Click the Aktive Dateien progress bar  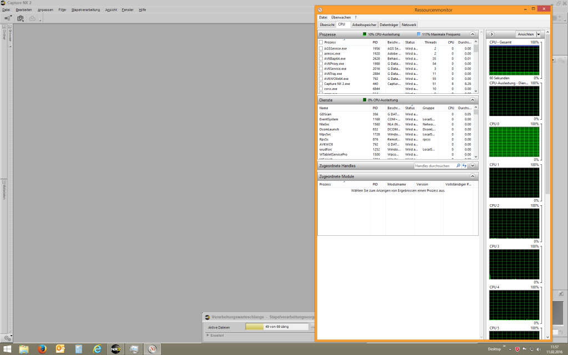(277, 327)
